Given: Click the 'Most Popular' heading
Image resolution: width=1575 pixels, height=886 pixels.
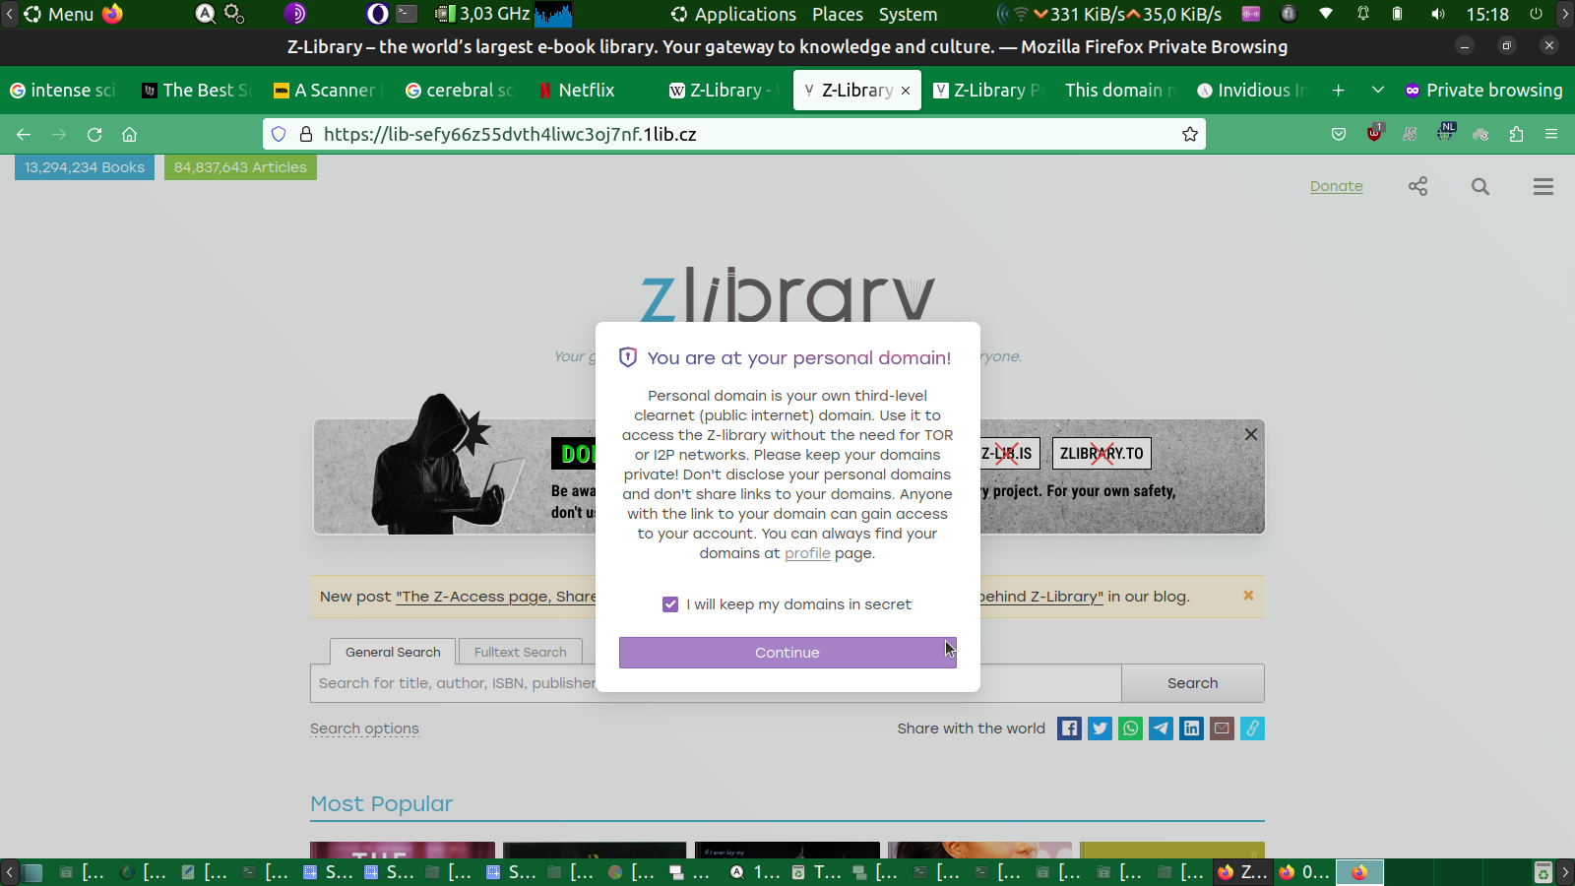Looking at the screenshot, I should [382, 803].
